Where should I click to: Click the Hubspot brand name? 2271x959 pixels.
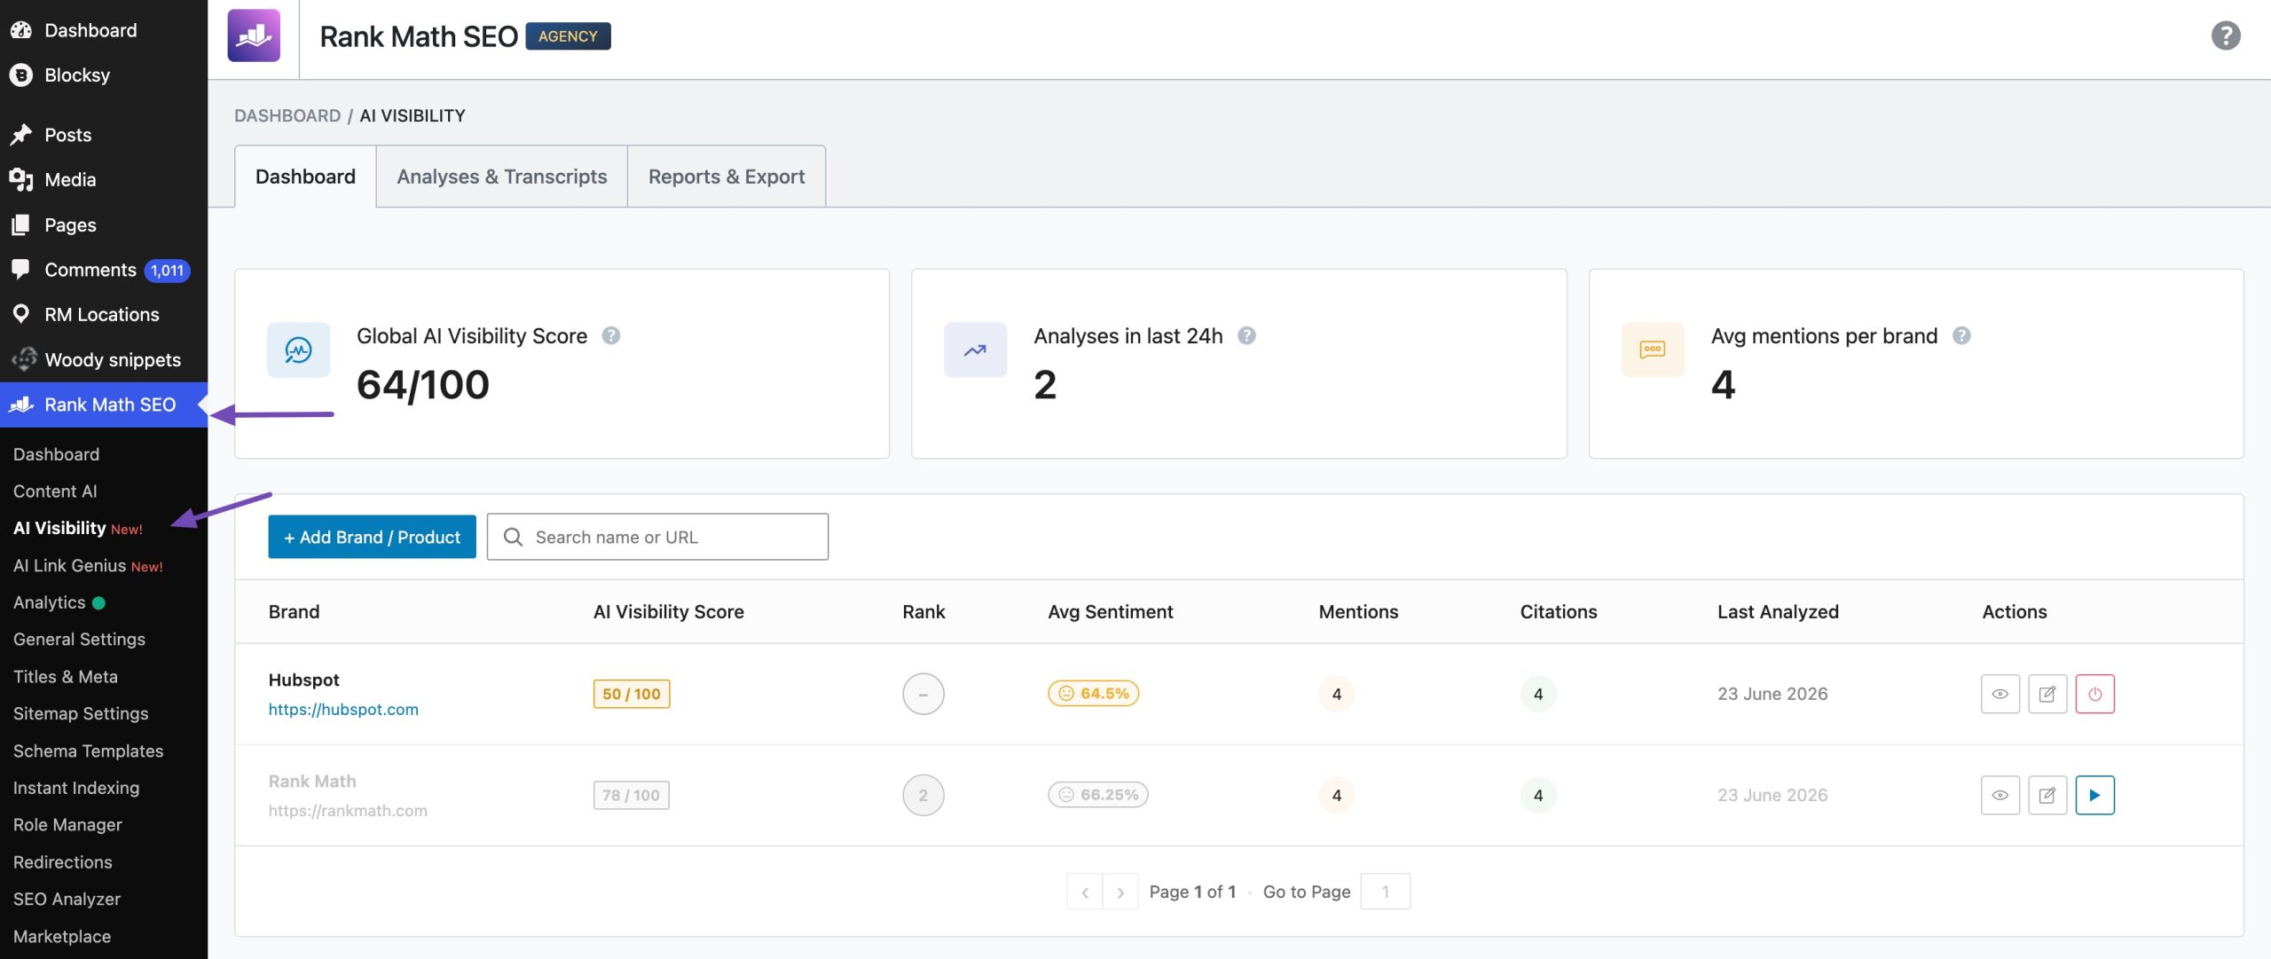(303, 680)
